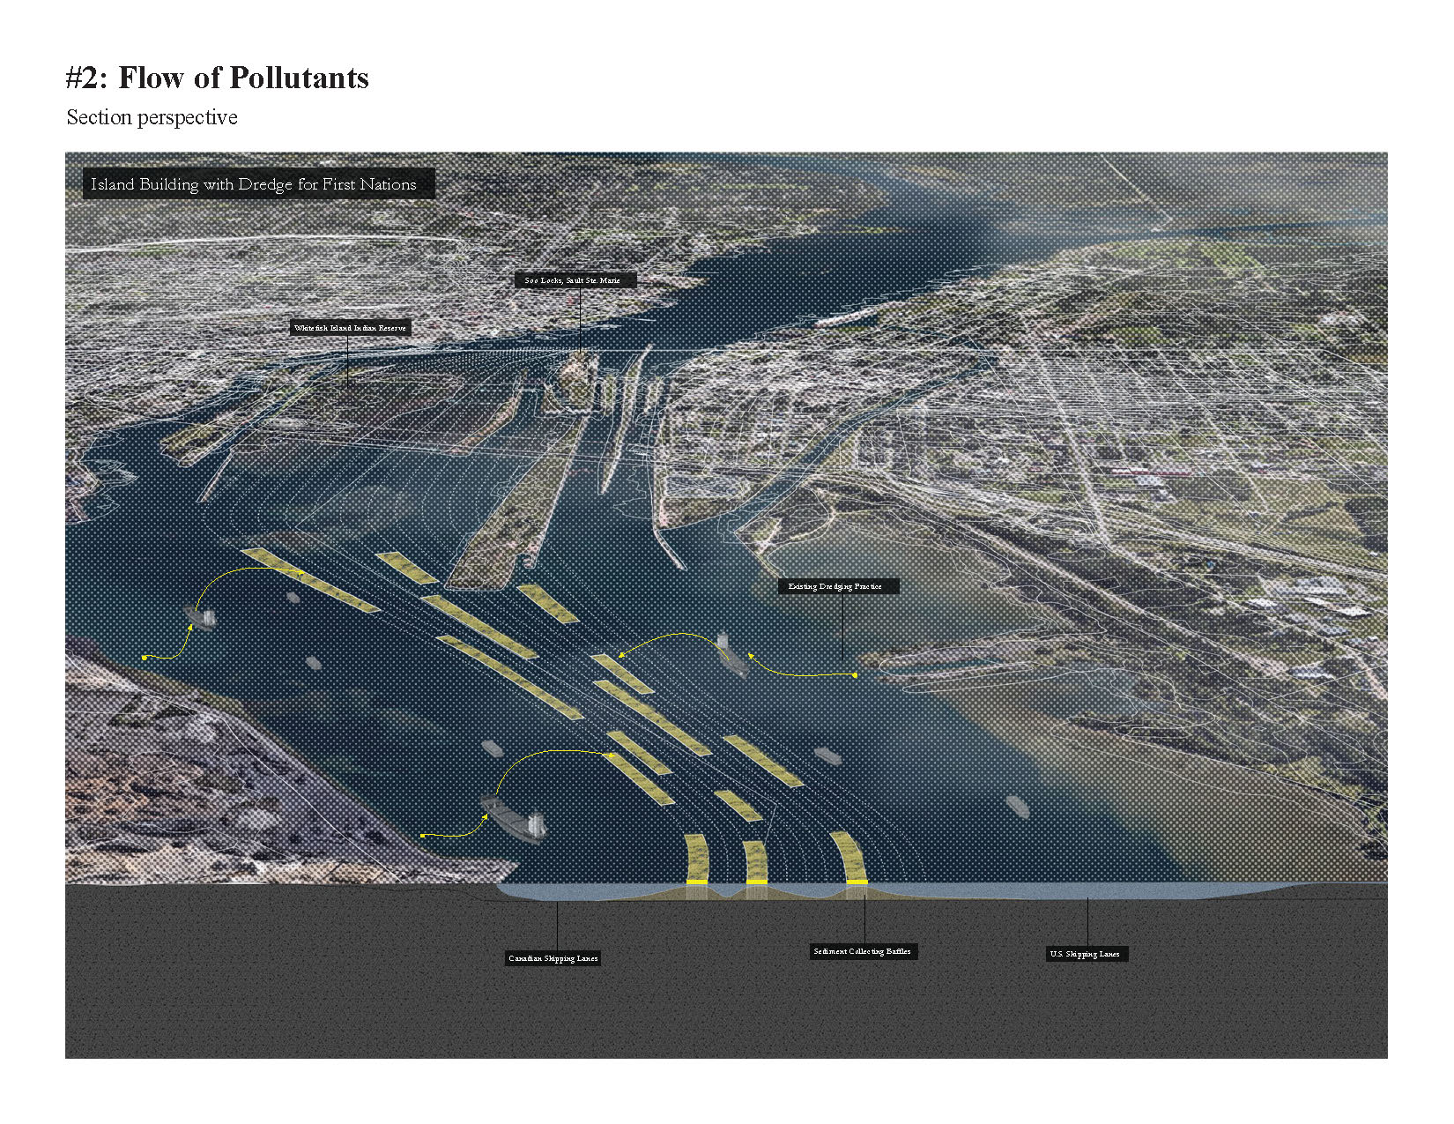Click the heading "#2: Flow of Pollutants"
This screenshot has height=1124, width=1454.
pyautogui.click(x=218, y=78)
